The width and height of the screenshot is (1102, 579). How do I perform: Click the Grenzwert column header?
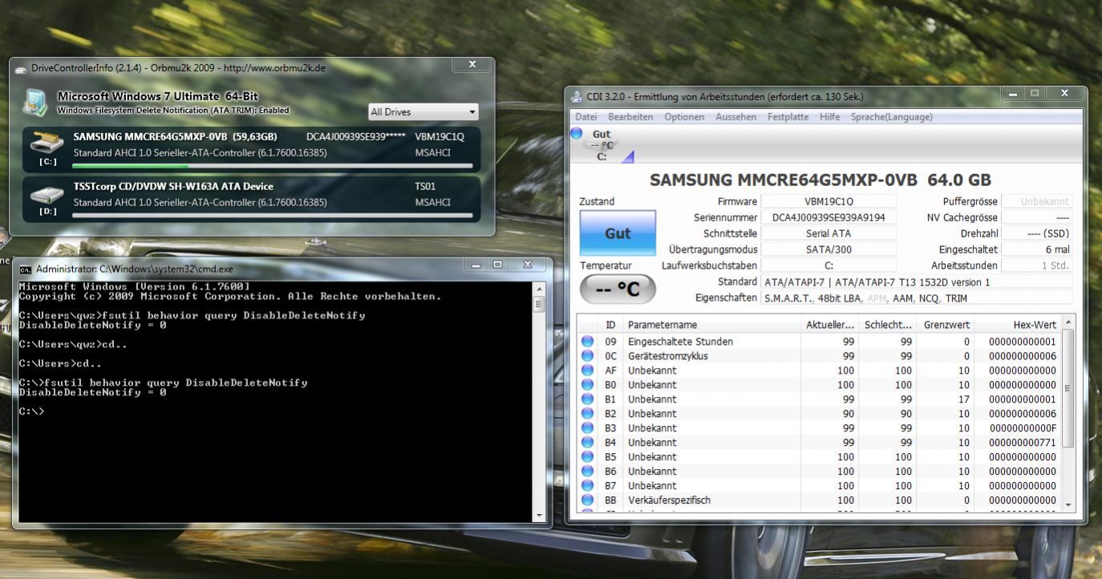[x=946, y=325]
